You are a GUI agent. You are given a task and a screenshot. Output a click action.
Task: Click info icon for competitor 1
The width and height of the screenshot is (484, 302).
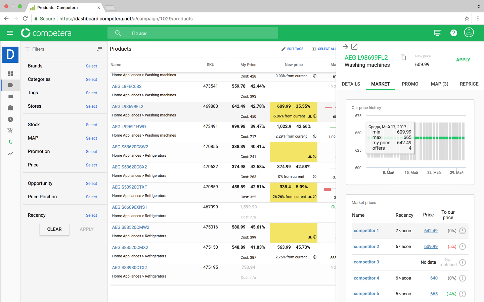tap(463, 231)
